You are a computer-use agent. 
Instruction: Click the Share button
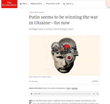pyautogui.click(x=95, y=81)
